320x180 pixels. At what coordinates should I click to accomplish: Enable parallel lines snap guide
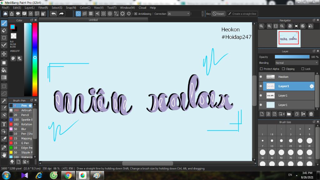coord(84,14)
